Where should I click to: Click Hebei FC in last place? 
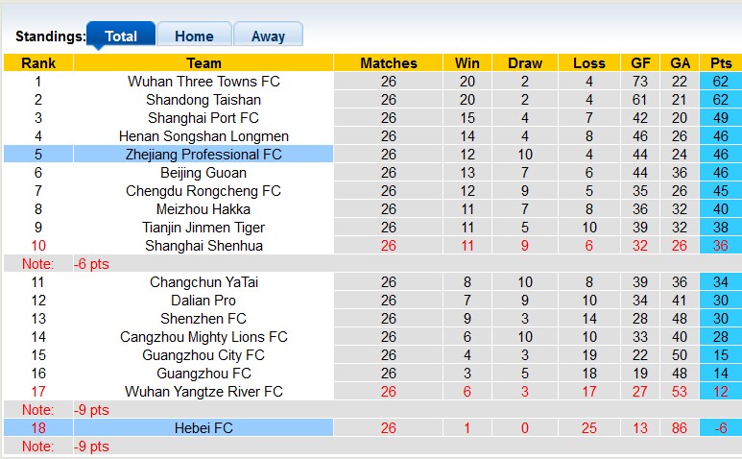203,428
